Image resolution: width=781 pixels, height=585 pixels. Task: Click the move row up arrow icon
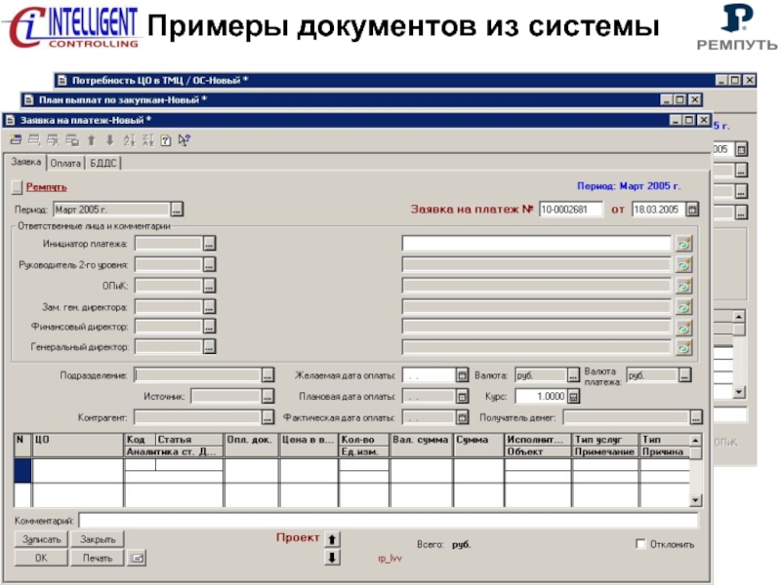92,140
